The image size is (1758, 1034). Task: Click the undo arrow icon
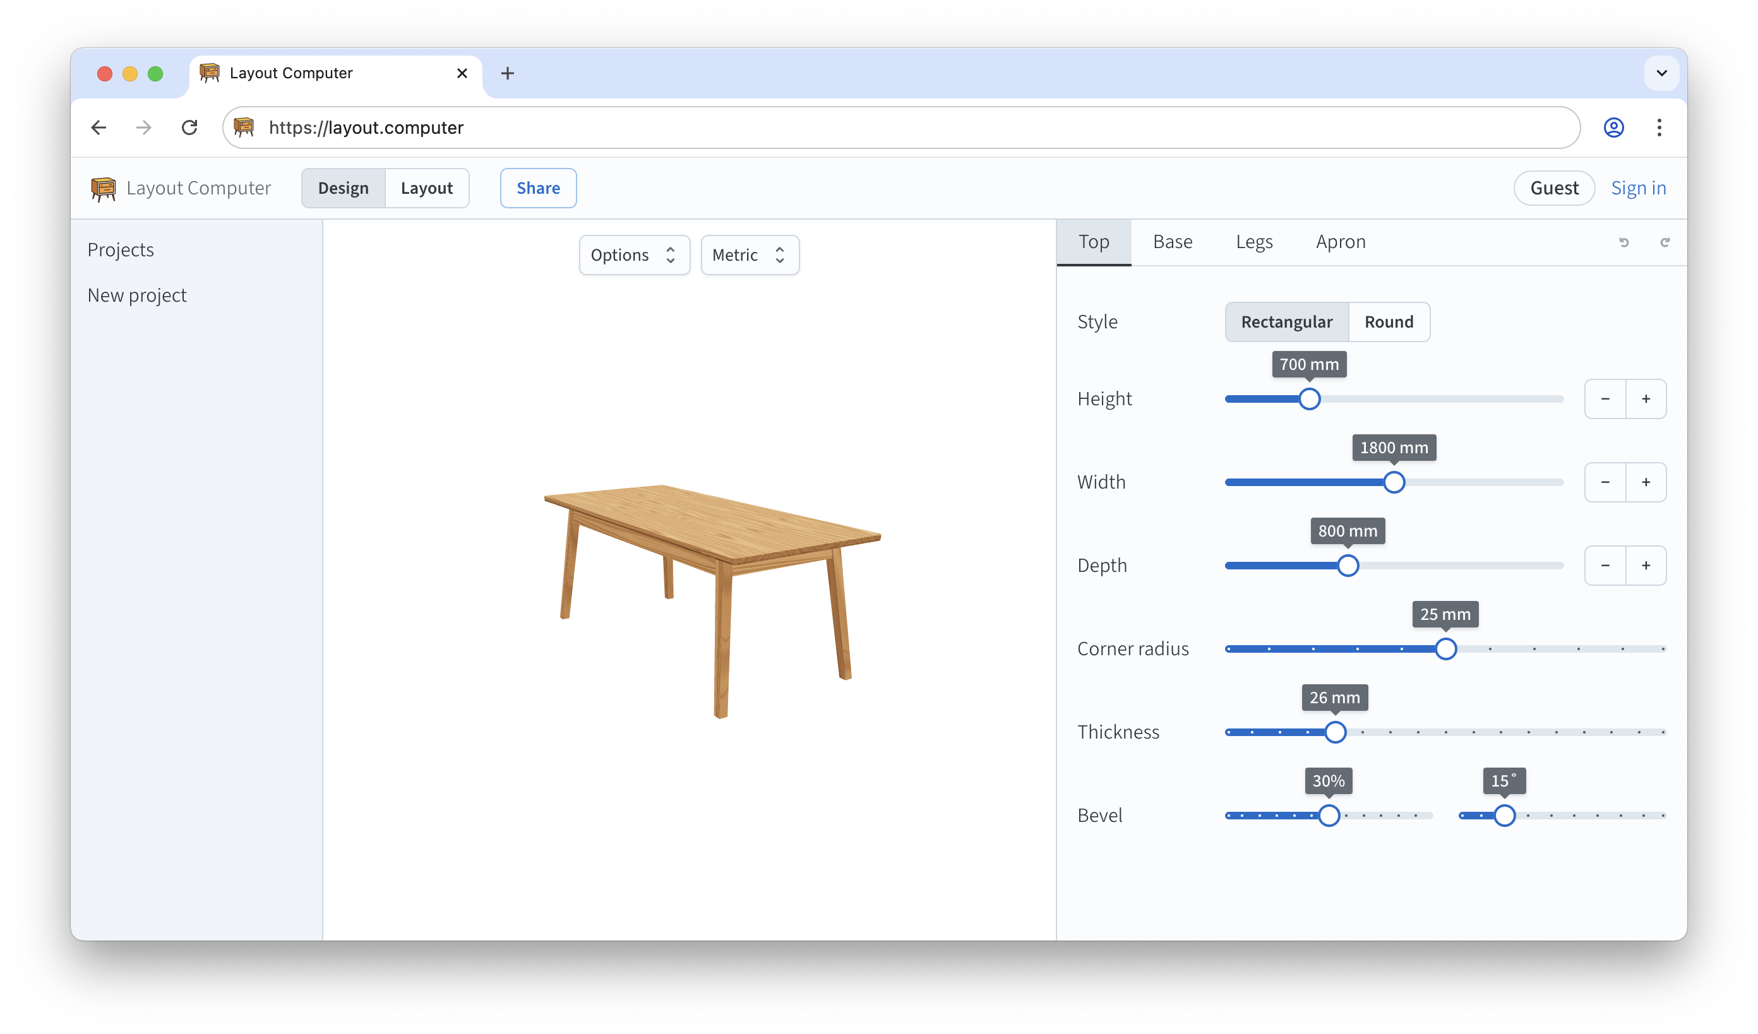pyautogui.click(x=1623, y=242)
